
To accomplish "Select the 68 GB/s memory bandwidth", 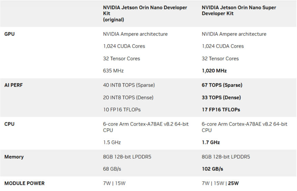I will [x=112, y=169].
